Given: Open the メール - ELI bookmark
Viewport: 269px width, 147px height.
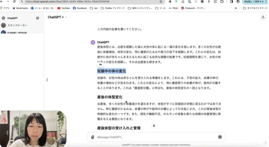Looking at the screenshot, I should pyautogui.click(x=43, y=8).
